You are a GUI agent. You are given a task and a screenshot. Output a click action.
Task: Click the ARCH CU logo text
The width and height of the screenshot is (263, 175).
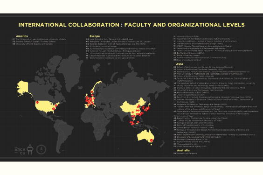[20, 151]
